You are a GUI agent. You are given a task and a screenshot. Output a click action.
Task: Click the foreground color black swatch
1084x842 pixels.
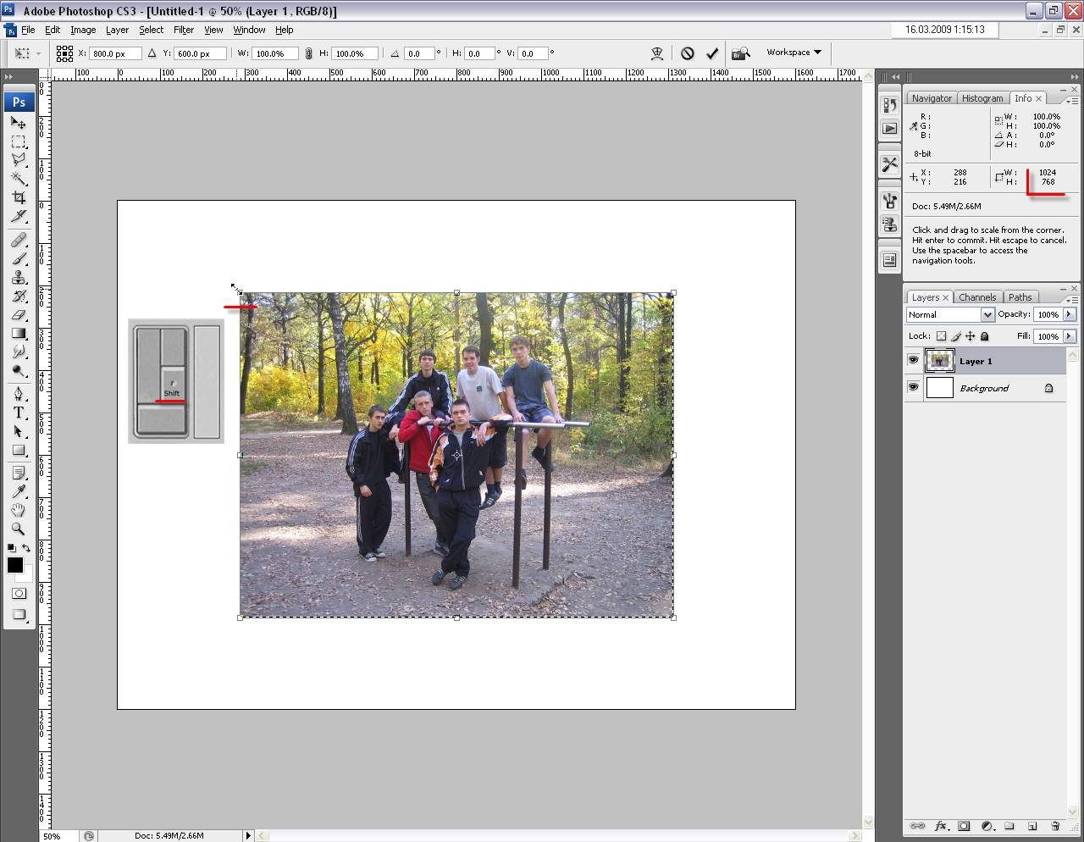15,565
